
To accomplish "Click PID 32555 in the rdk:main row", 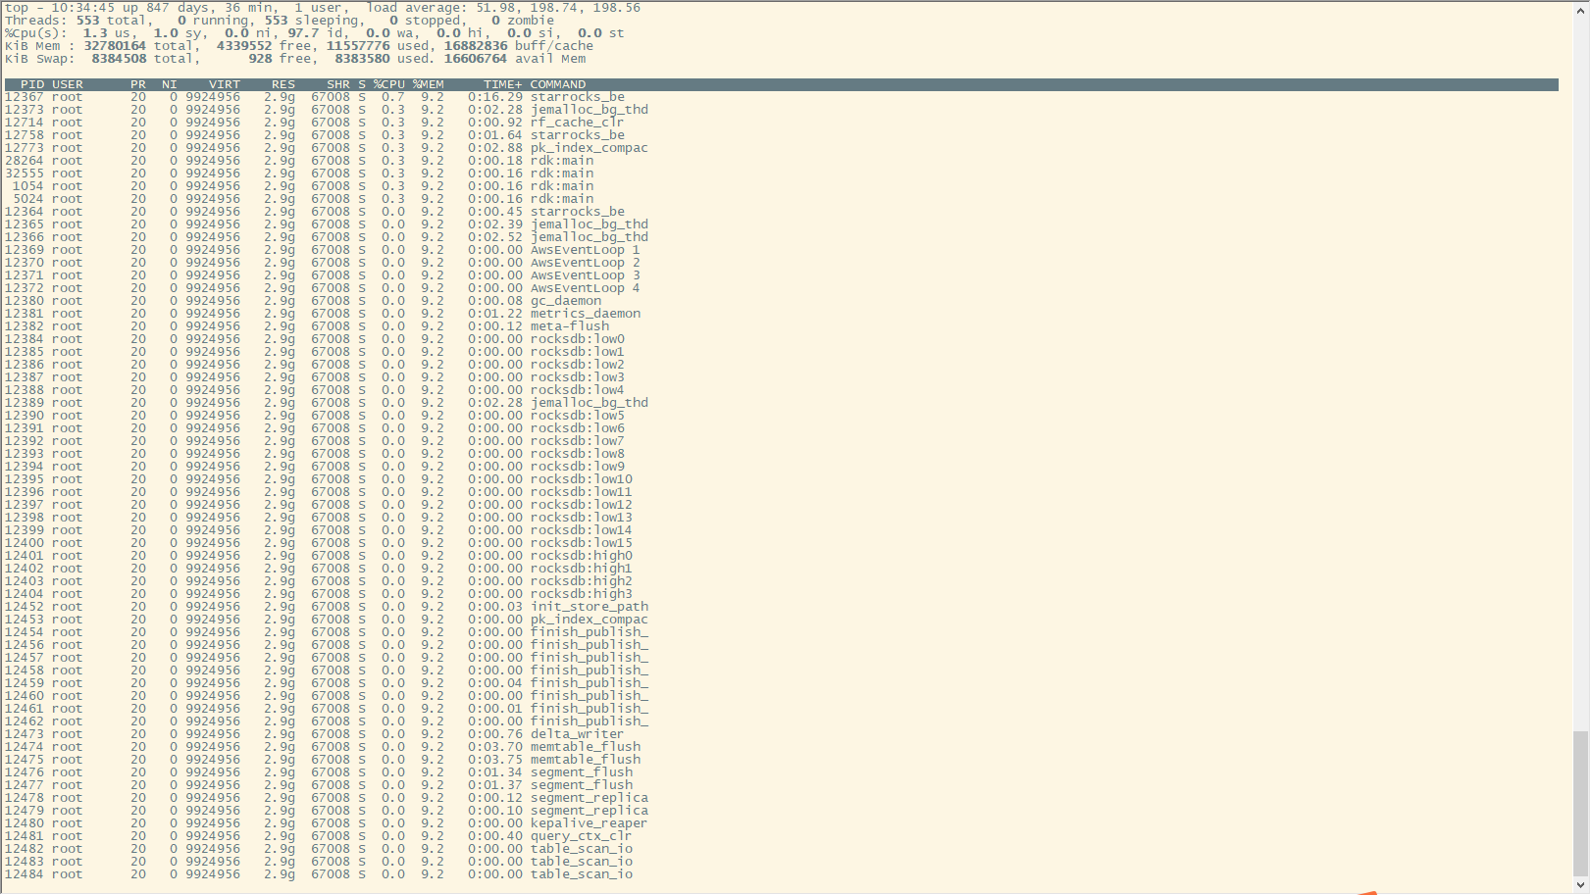I will (25, 174).
